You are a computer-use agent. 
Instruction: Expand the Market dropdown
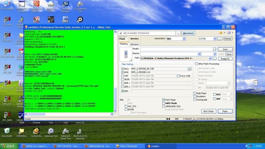click(199, 54)
